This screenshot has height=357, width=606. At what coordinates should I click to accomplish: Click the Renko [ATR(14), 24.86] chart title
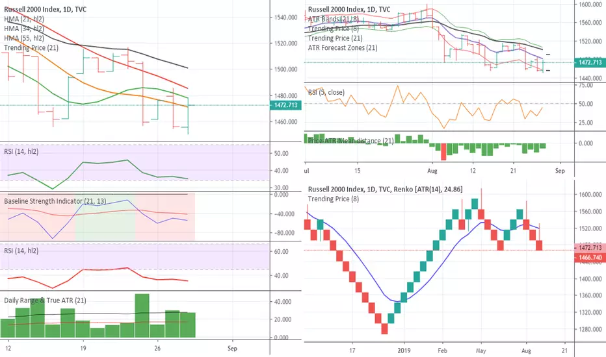[x=386, y=189]
